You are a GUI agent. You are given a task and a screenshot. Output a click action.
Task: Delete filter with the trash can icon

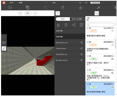click(81, 25)
